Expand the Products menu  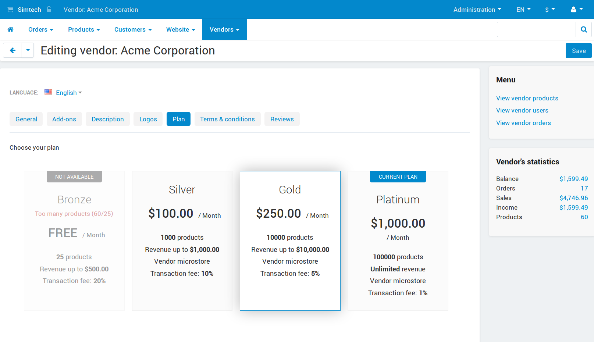pyautogui.click(x=84, y=29)
